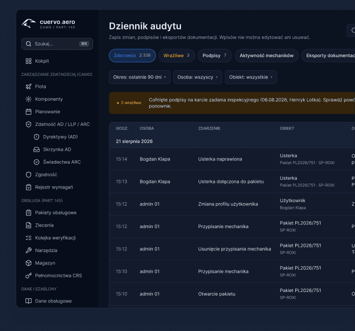Switch to the Zdarzenia tab
This screenshot has height=331, width=355.
132,56
